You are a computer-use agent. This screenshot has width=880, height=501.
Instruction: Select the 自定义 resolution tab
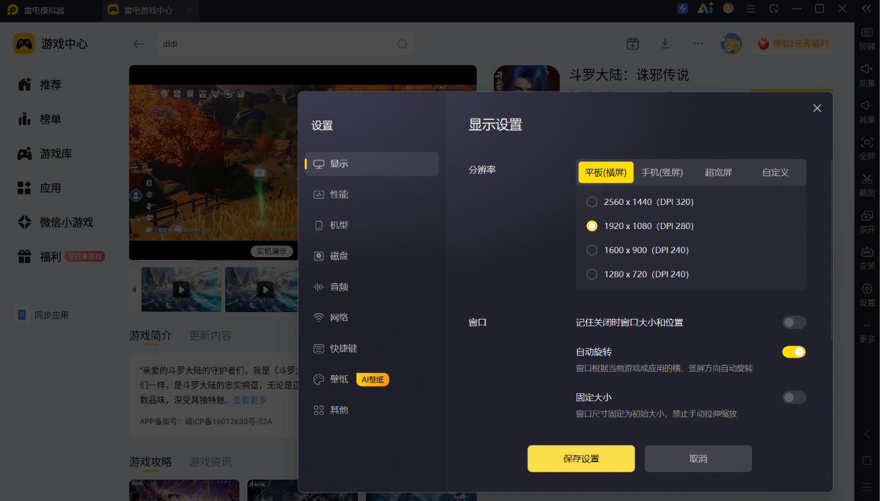[775, 172]
